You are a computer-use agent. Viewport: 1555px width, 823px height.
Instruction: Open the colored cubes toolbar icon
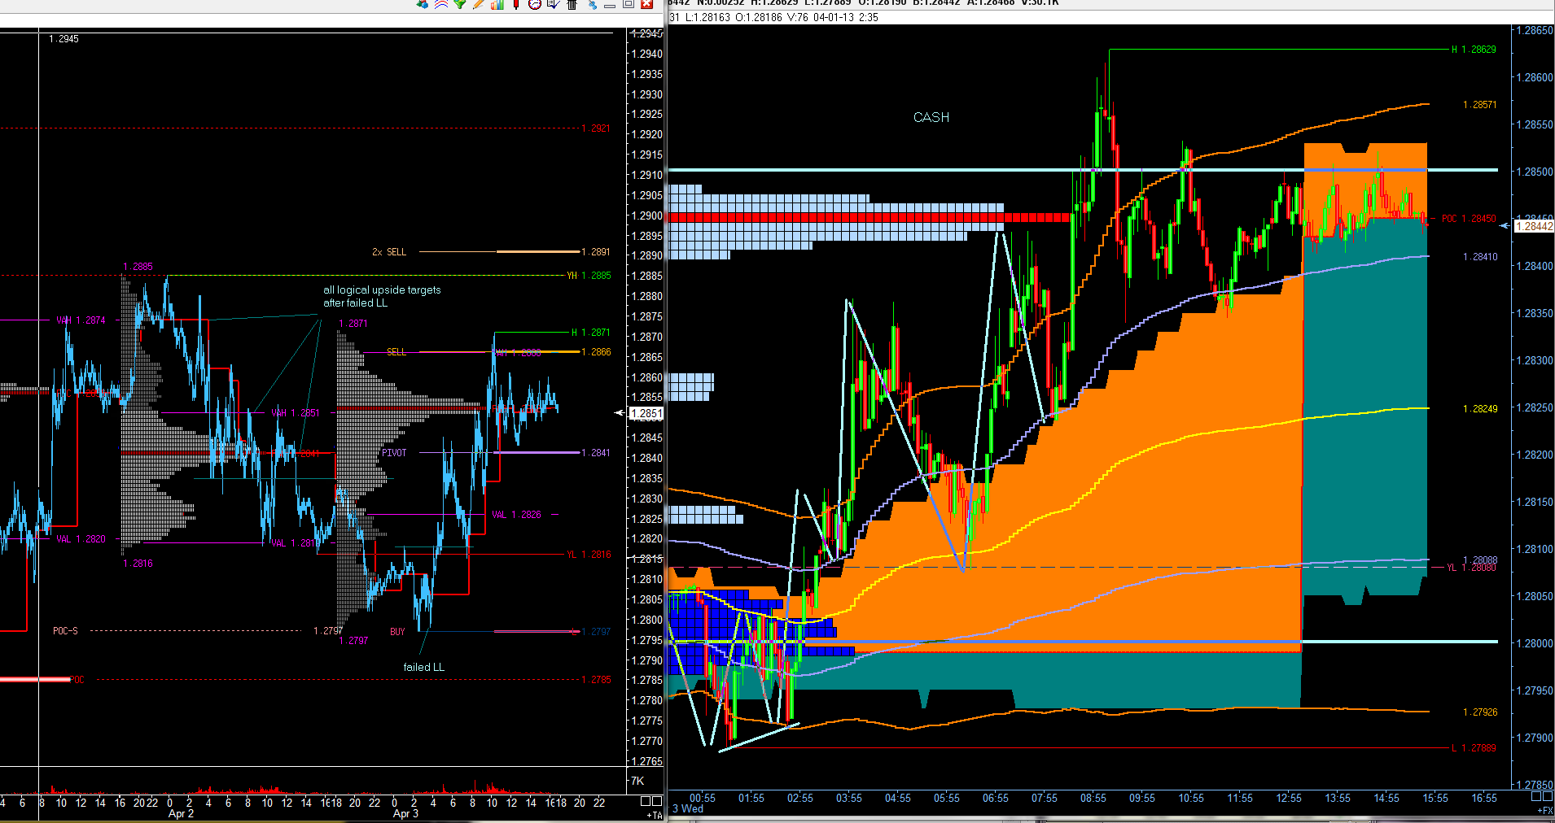(x=423, y=4)
